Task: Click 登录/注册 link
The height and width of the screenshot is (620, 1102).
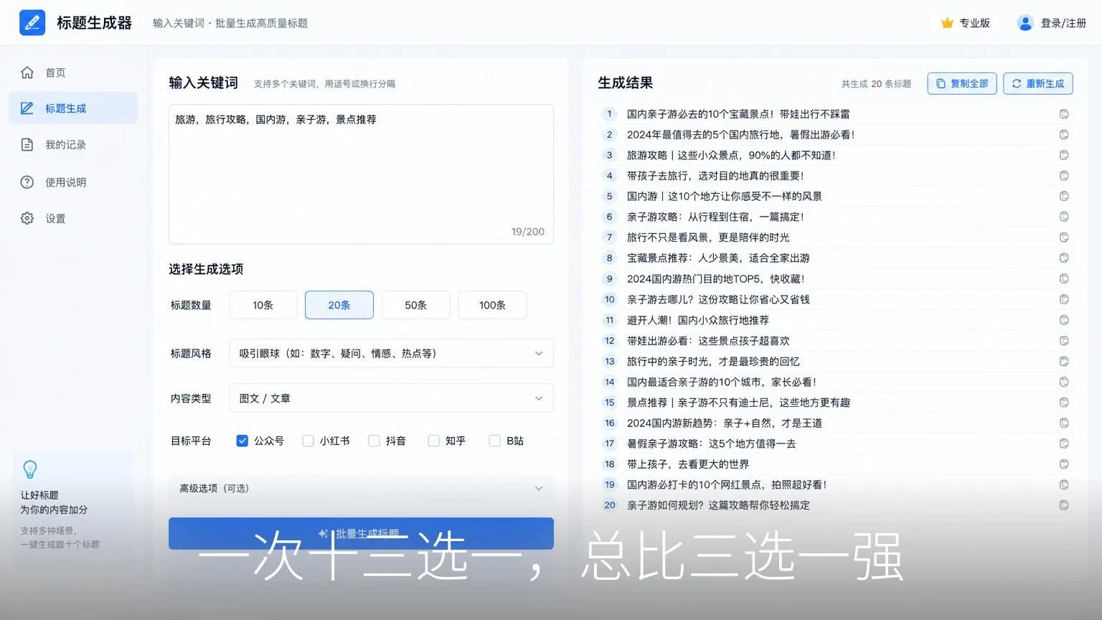Action: [1063, 23]
